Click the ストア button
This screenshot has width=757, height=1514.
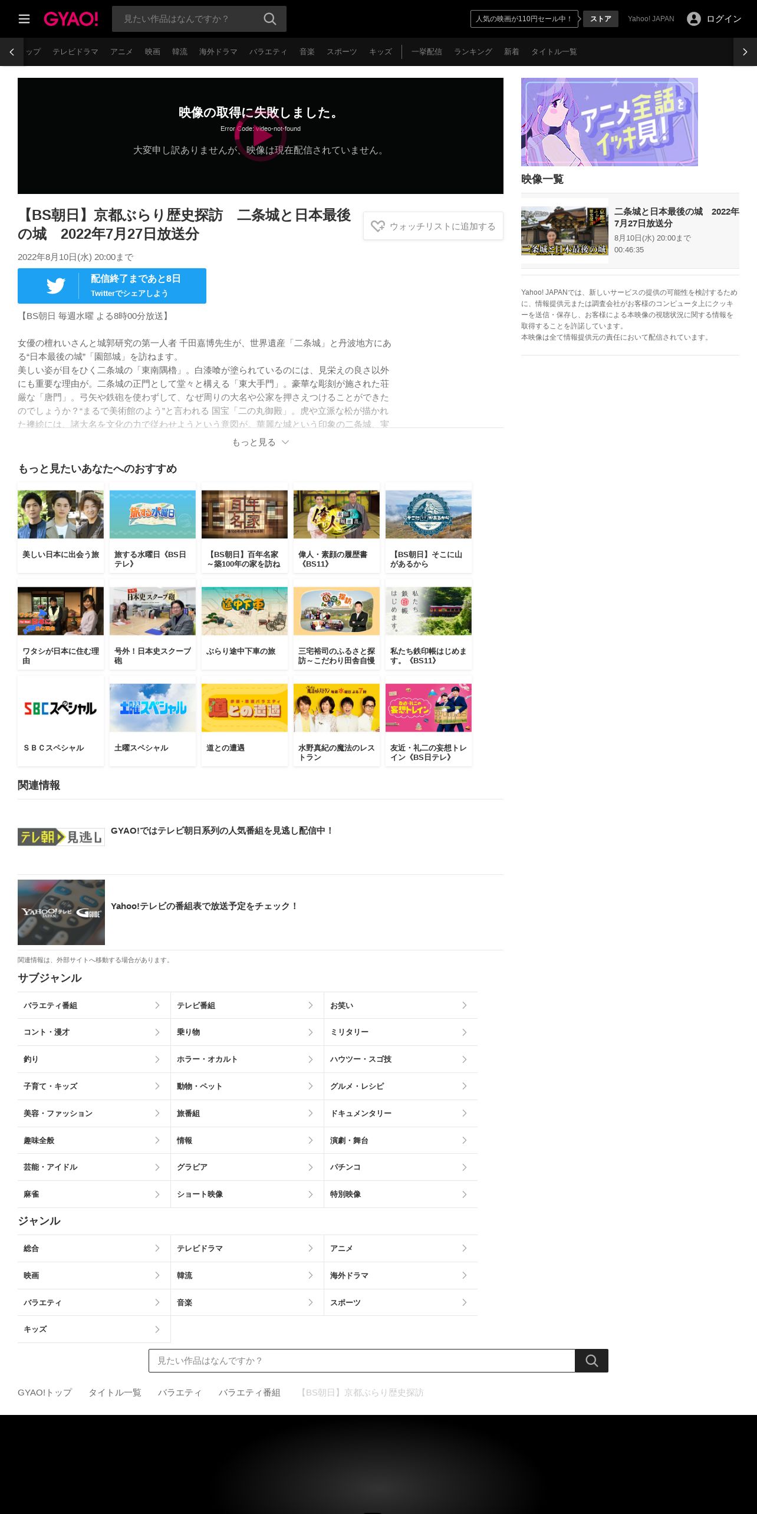coord(601,19)
